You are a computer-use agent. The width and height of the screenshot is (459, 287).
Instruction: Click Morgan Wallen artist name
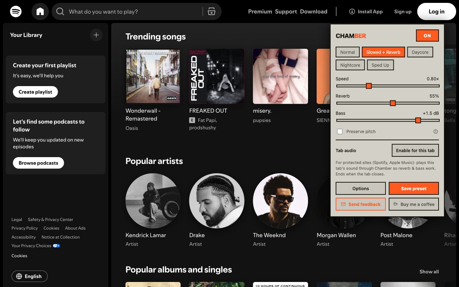336,235
